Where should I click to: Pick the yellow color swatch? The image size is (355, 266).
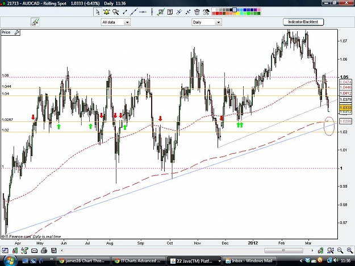tap(238, 14)
